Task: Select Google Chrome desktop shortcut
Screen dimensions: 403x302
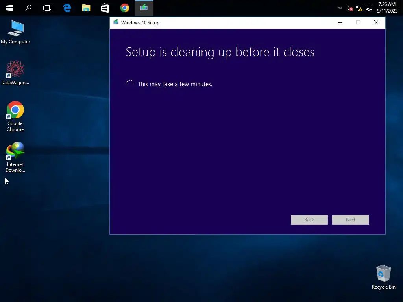Action: coord(15,116)
